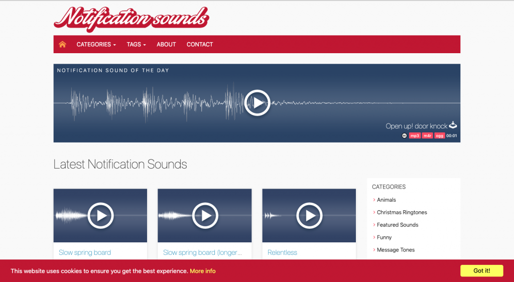
Task: Play the Relentless sound
Action: click(x=309, y=215)
